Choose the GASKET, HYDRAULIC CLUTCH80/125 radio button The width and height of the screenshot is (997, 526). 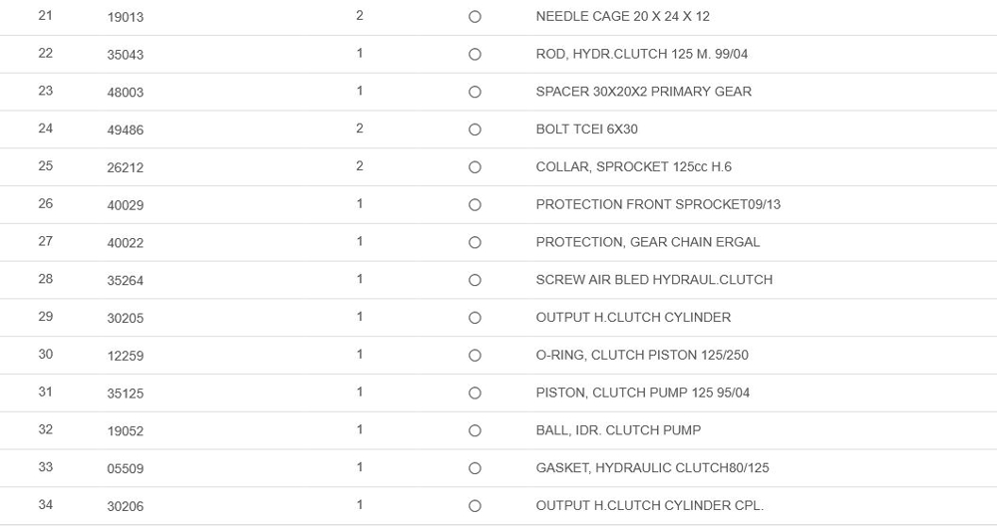pyautogui.click(x=475, y=468)
